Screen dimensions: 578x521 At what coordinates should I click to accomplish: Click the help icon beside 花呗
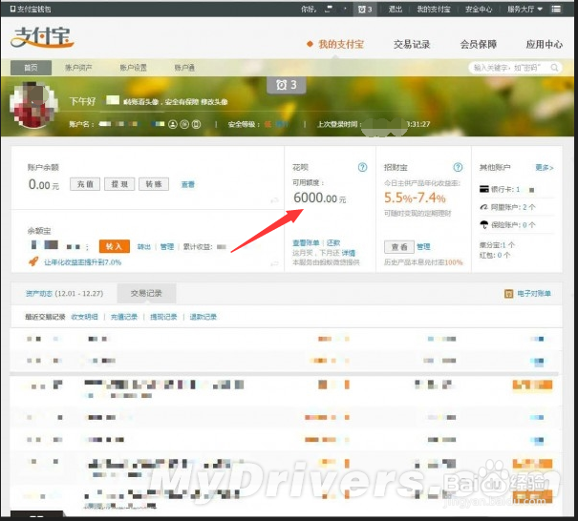point(363,168)
